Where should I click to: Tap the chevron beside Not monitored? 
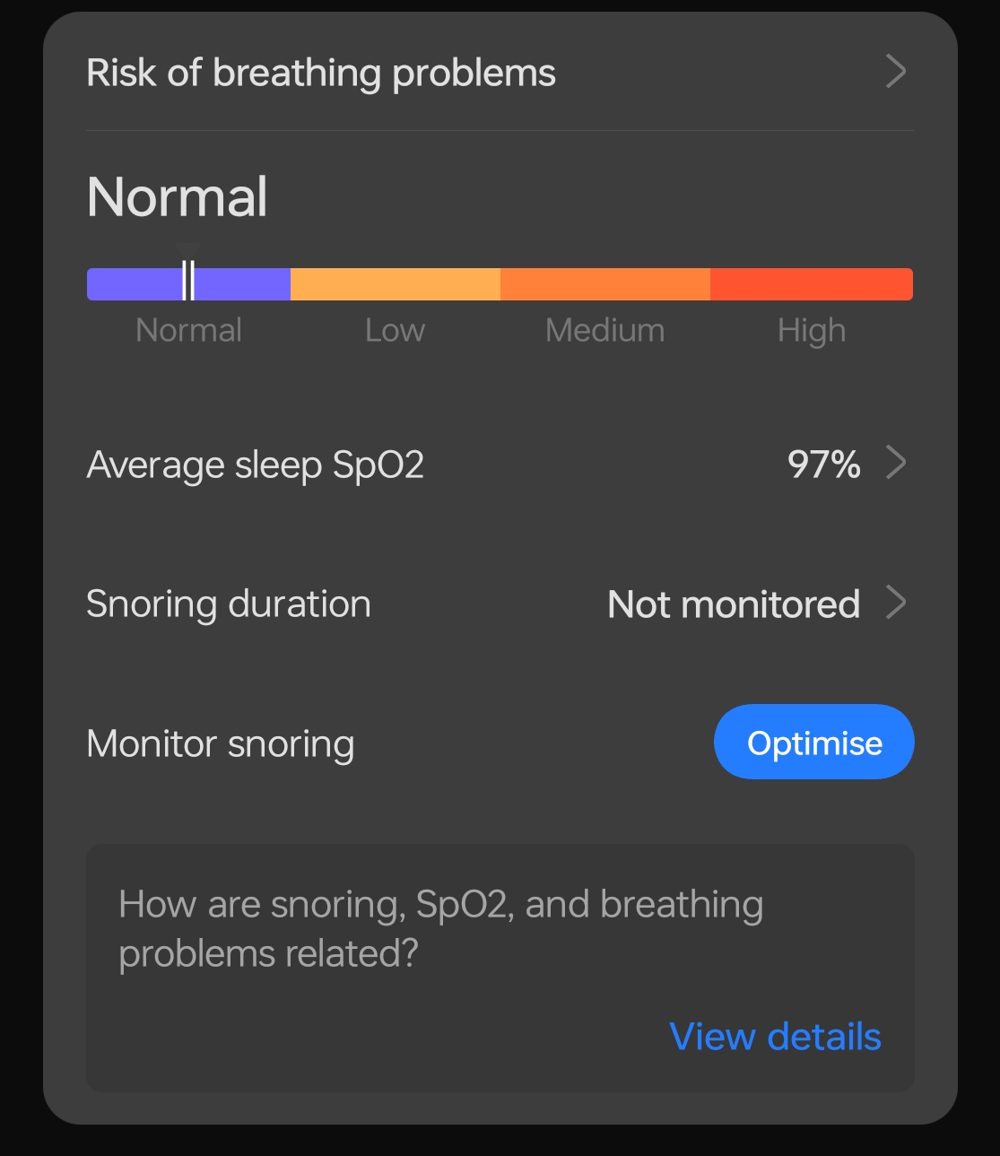[x=895, y=603]
